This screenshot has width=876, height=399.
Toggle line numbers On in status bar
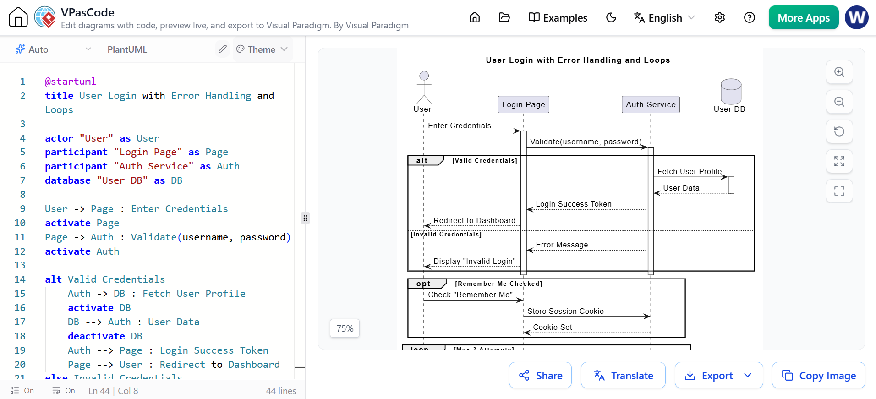(22, 391)
